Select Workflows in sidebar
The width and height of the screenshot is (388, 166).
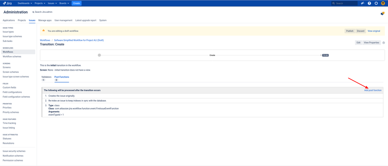[x=18, y=52]
